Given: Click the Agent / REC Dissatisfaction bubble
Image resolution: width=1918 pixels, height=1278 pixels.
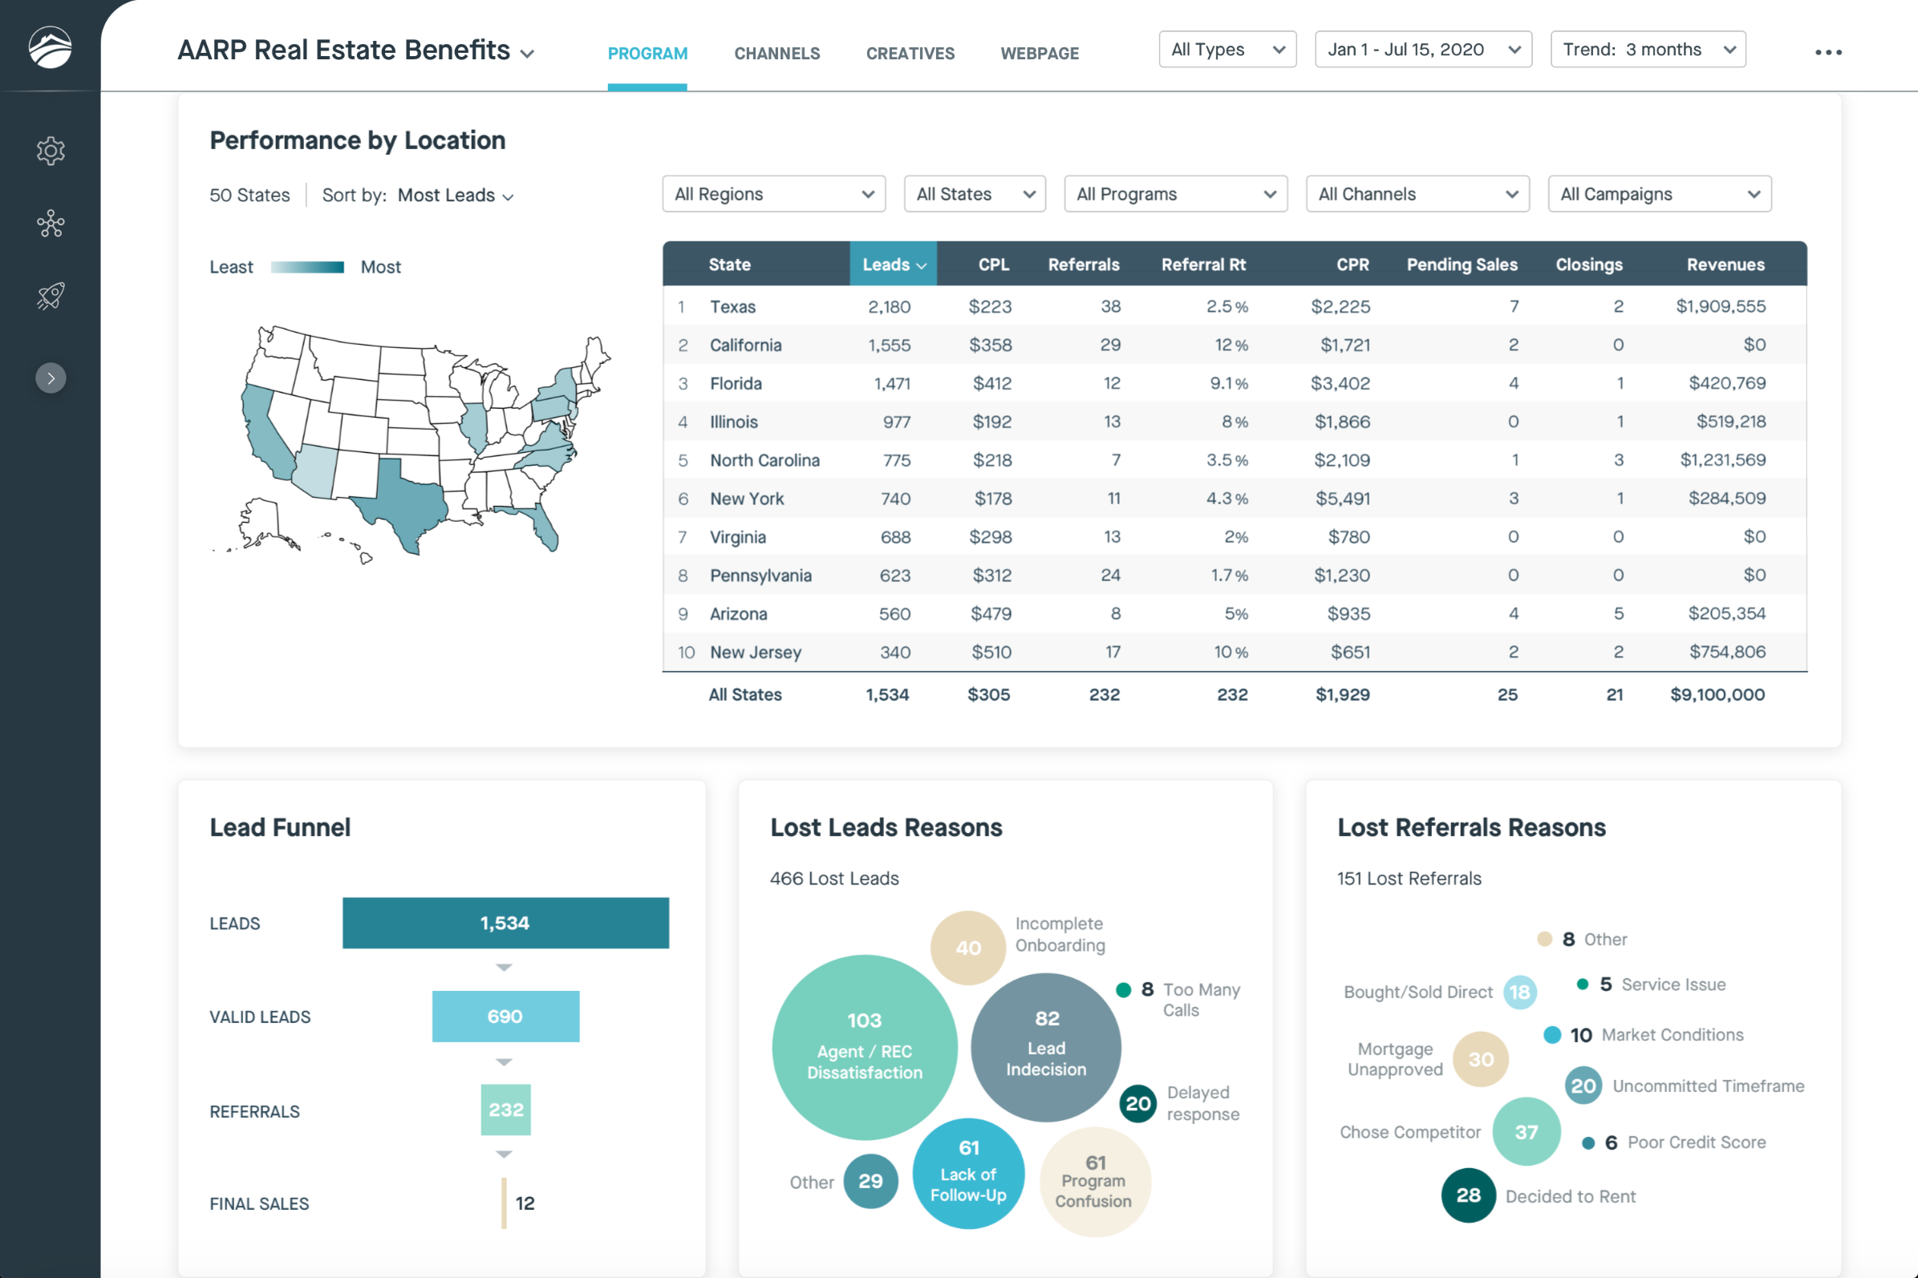Looking at the screenshot, I should coord(865,1047).
